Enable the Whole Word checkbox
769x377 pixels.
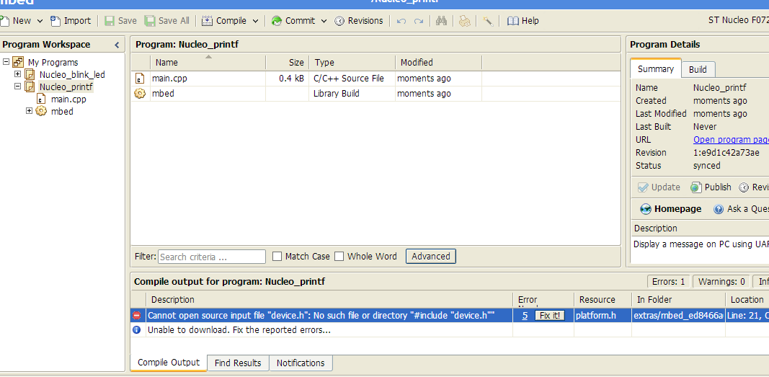339,257
